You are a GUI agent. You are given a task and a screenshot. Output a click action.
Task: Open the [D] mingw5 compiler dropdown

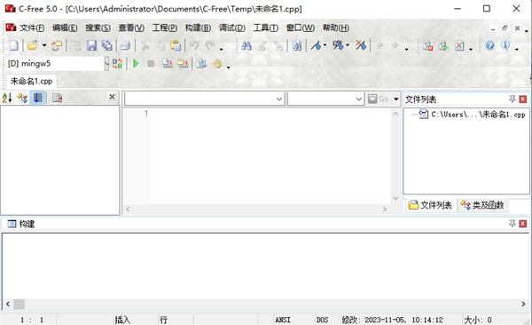tap(106, 64)
